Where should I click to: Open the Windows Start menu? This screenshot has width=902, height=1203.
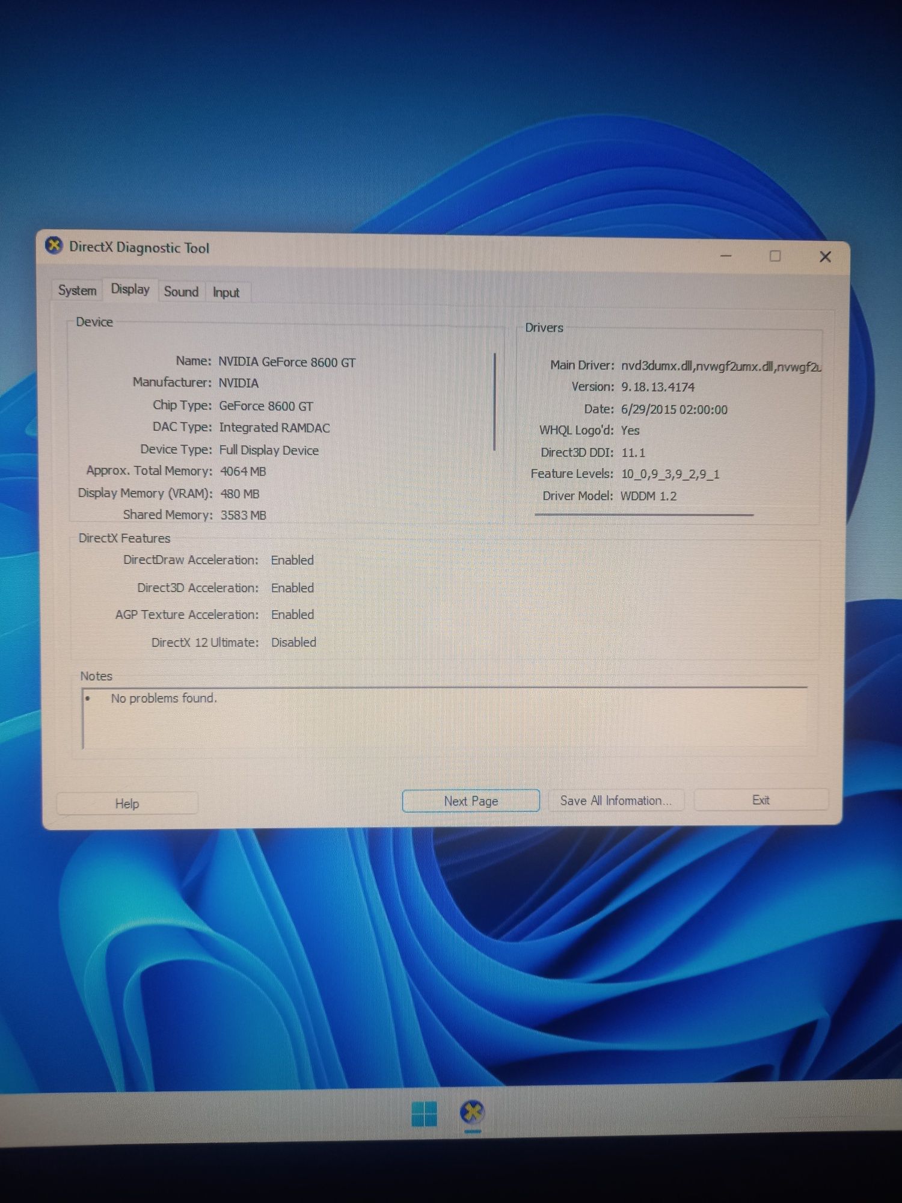[425, 1114]
